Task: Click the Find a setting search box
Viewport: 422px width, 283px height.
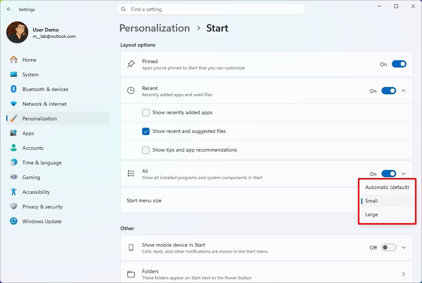Action: point(211,10)
